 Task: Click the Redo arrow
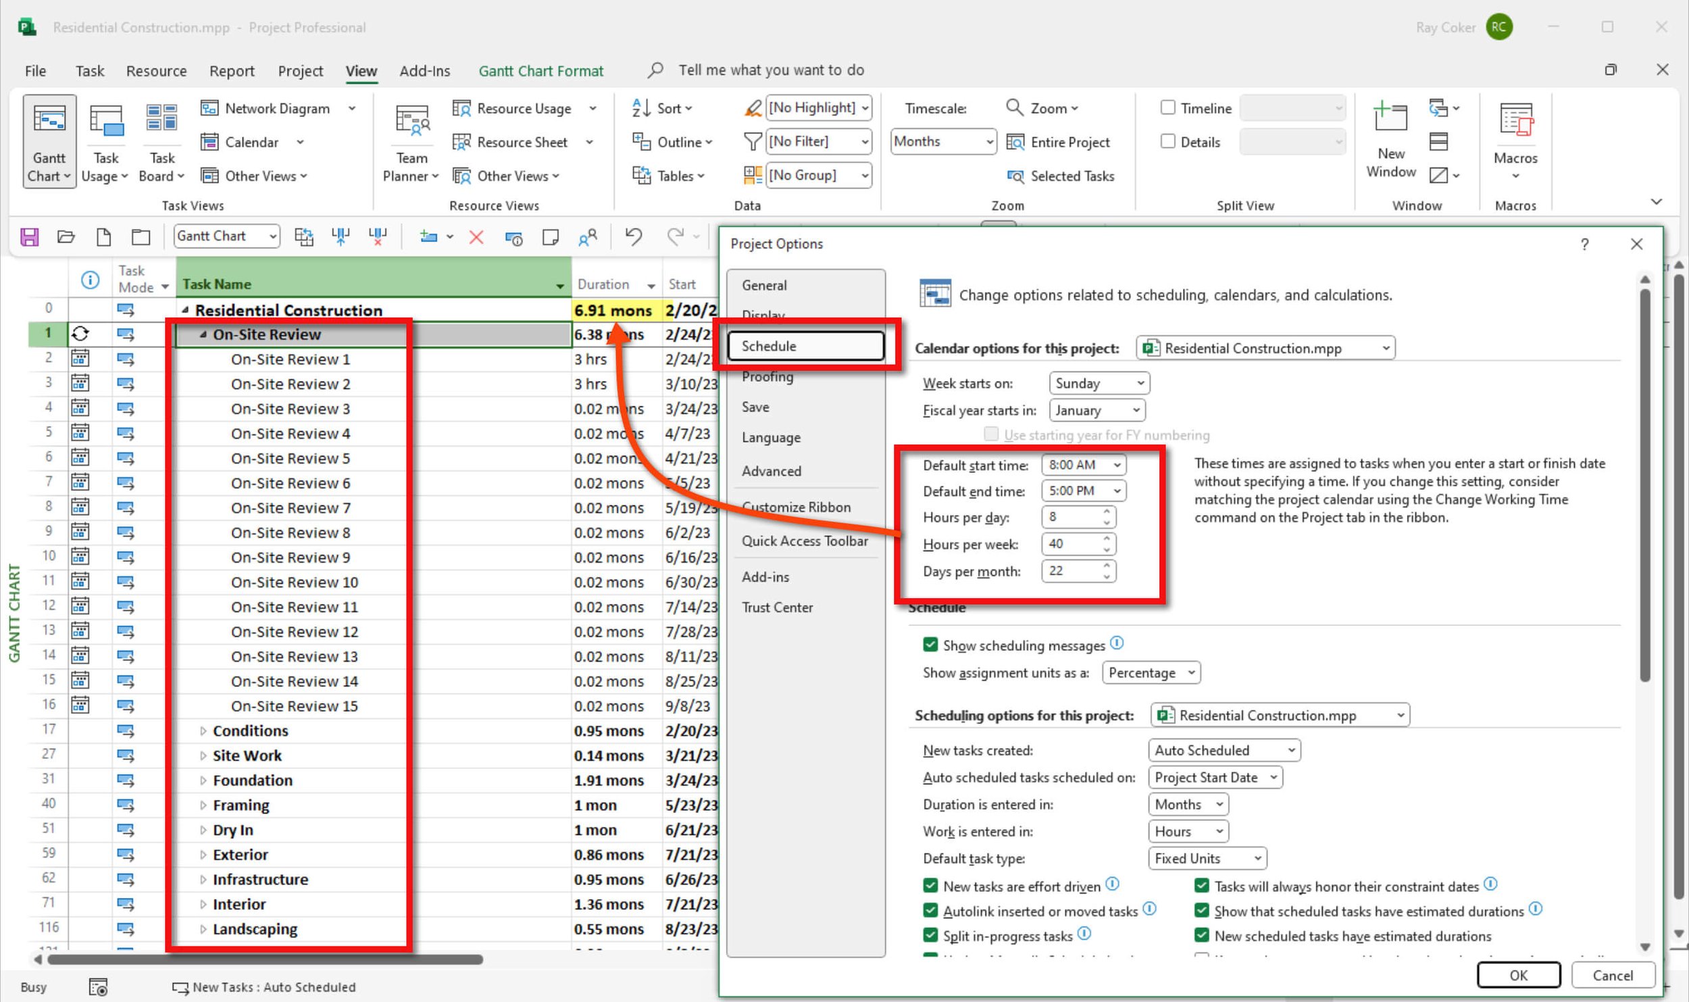[675, 236]
